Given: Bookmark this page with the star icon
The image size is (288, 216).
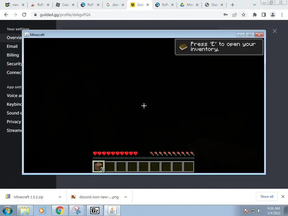Looking at the screenshot, I should (244, 15).
